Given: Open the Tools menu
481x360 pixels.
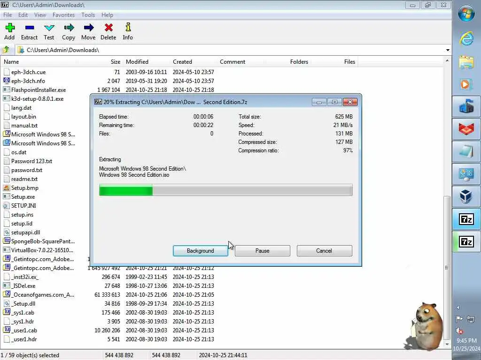Looking at the screenshot, I should [88, 15].
